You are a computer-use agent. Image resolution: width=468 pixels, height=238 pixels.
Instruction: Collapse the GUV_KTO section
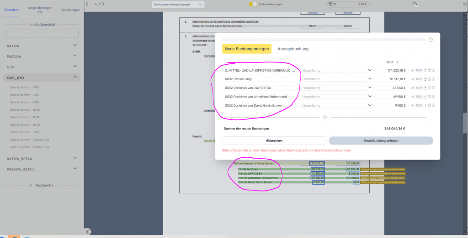tap(75, 78)
